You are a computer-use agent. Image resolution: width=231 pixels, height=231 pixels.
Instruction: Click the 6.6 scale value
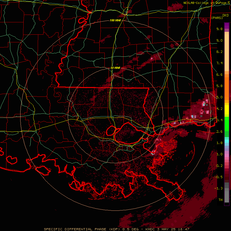219,74
